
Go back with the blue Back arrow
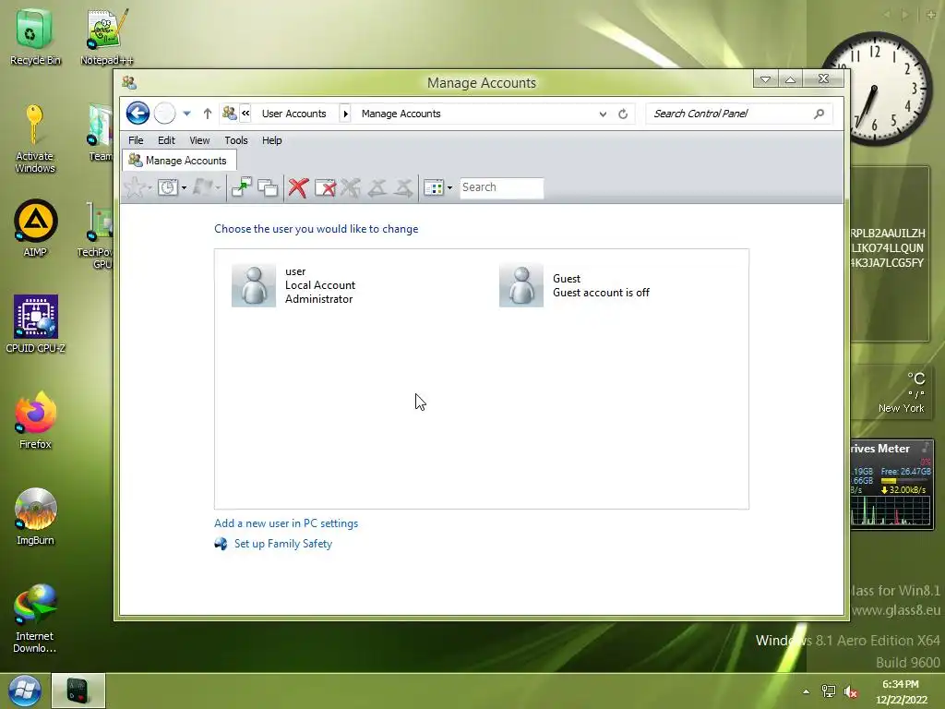[138, 114]
